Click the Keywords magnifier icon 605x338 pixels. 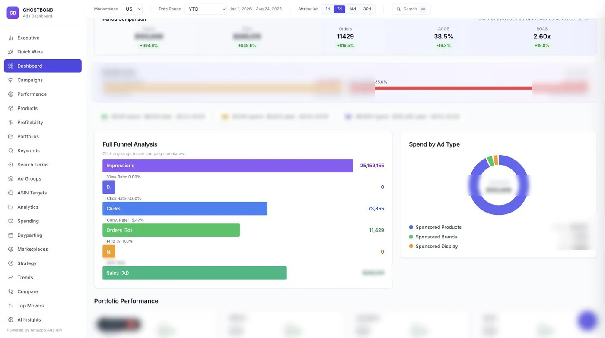coord(11,150)
